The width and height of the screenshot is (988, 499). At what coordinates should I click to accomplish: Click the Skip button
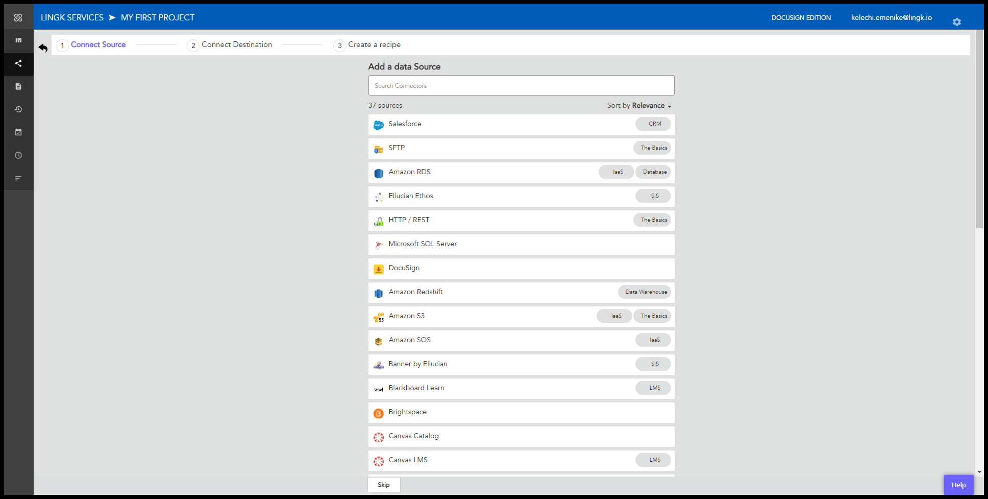click(384, 485)
